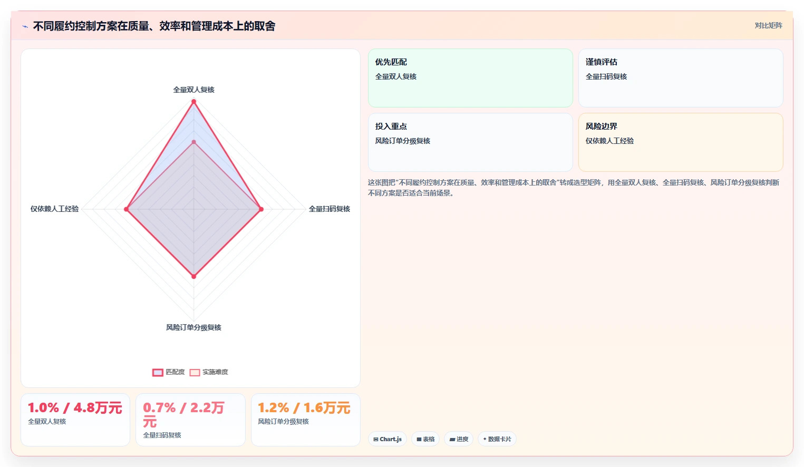The image size is (804, 467).
Task: Click the Chart.js tag
Action: (x=388, y=439)
